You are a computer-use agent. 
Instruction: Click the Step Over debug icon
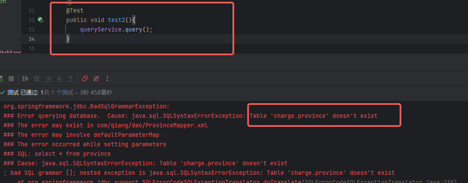(48, 79)
